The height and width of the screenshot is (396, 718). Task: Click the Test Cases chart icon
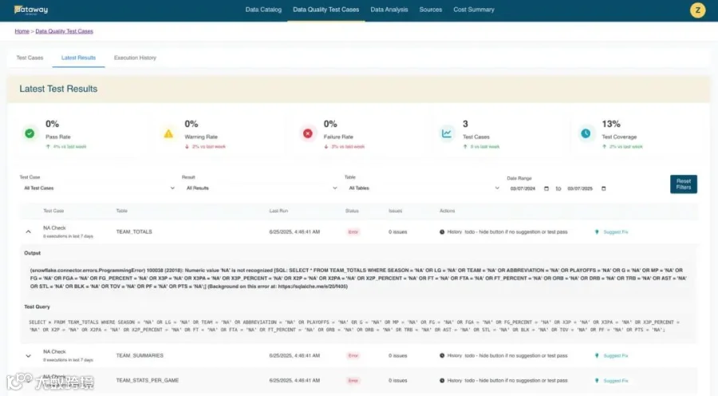point(447,133)
